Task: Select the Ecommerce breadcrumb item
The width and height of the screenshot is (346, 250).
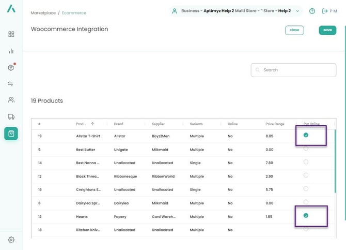Action: pyautogui.click(x=74, y=12)
